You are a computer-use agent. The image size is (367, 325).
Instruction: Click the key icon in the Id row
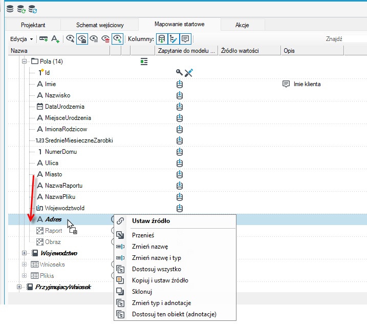(x=179, y=72)
